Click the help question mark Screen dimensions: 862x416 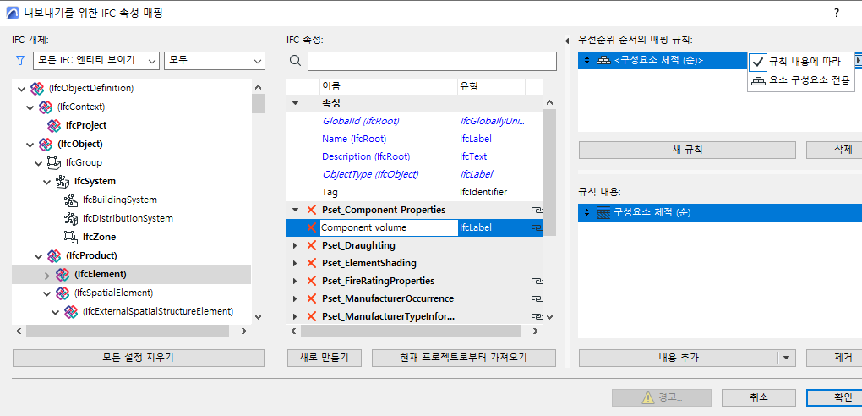(836, 14)
